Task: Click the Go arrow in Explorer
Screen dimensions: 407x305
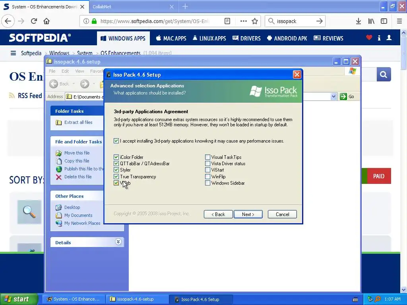Action: point(343,97)
